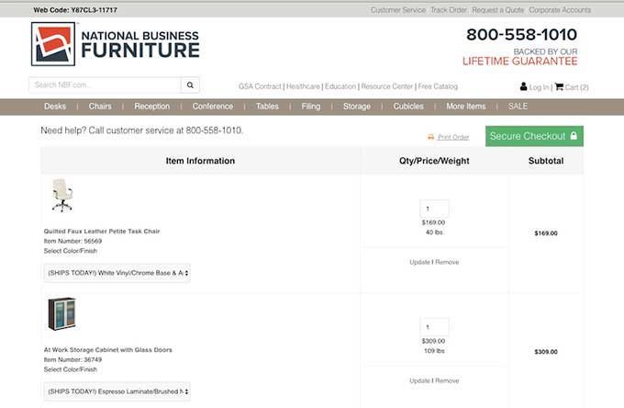Click the $309.00 subtotal value
The width and height of the screenshot is (624, 408).
pyautogui.click(x=546, y=352)
